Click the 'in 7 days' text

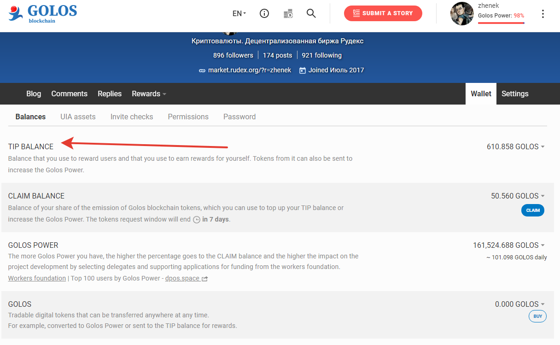(x=216, y=219)
